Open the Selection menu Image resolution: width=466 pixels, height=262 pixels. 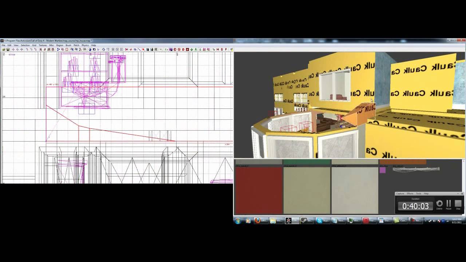point(25,45)
